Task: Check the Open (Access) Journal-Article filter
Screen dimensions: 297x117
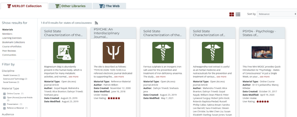Action: pyautogui.click(x=4, y=98)
